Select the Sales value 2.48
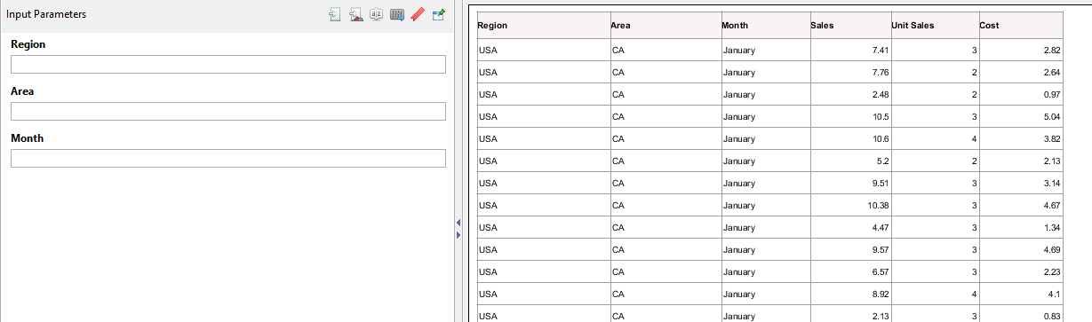1092x322 pixels. [881, 94]
